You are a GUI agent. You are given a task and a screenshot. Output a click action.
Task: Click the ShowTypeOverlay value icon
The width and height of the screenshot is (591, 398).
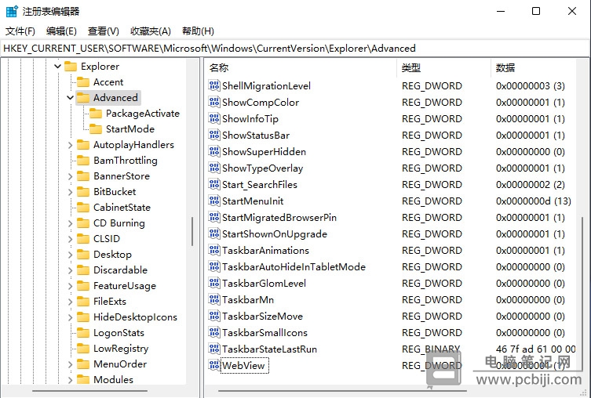pyautogui.click(x=214, y=168)
